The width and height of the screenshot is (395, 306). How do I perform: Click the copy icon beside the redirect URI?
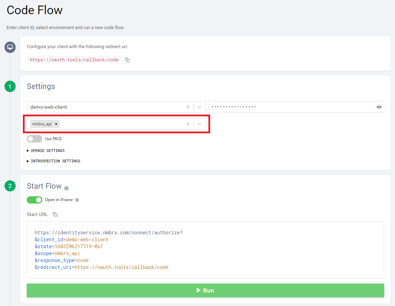[x=127, y=60]
